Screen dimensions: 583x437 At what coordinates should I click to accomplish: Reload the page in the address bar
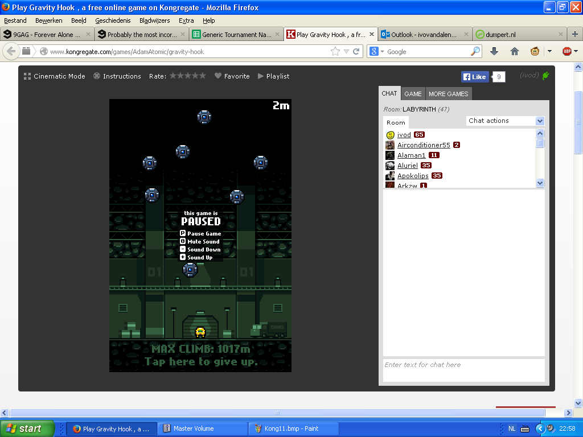point(356,51)
